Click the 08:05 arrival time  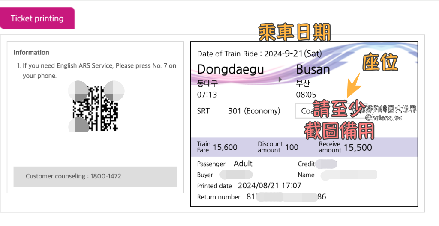pos(306,94)
